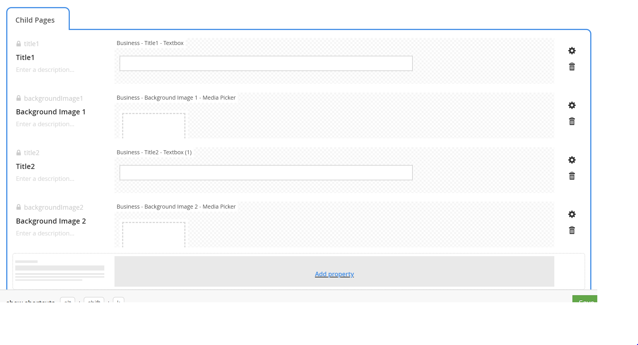Unlock the title2 alias lock icon
Viewport: 638px width, 345px height.
(x=18, y=153)
